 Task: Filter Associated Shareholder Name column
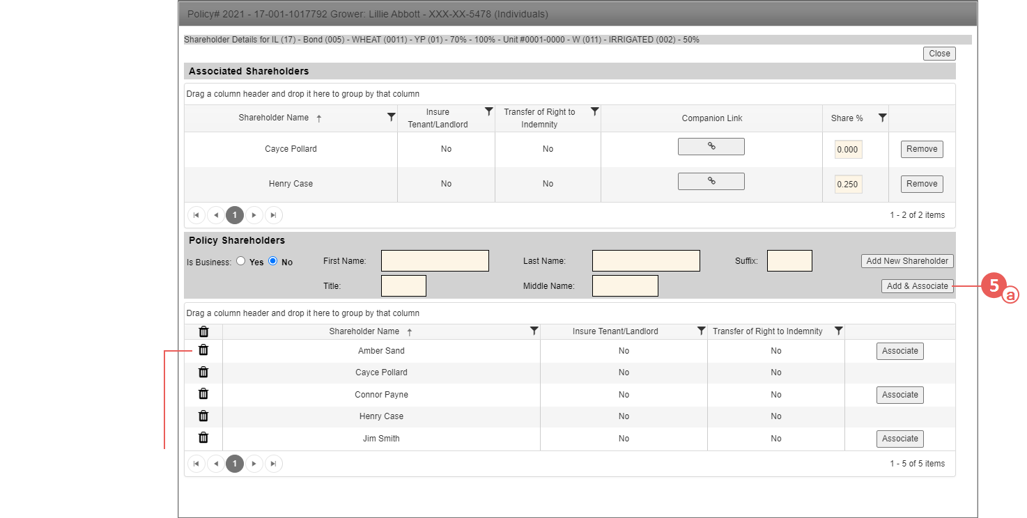(x=392, y=118)
